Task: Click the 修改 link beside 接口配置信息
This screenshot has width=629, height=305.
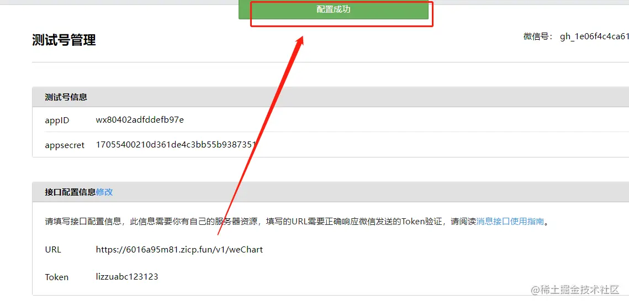Action: pos(104,192)
